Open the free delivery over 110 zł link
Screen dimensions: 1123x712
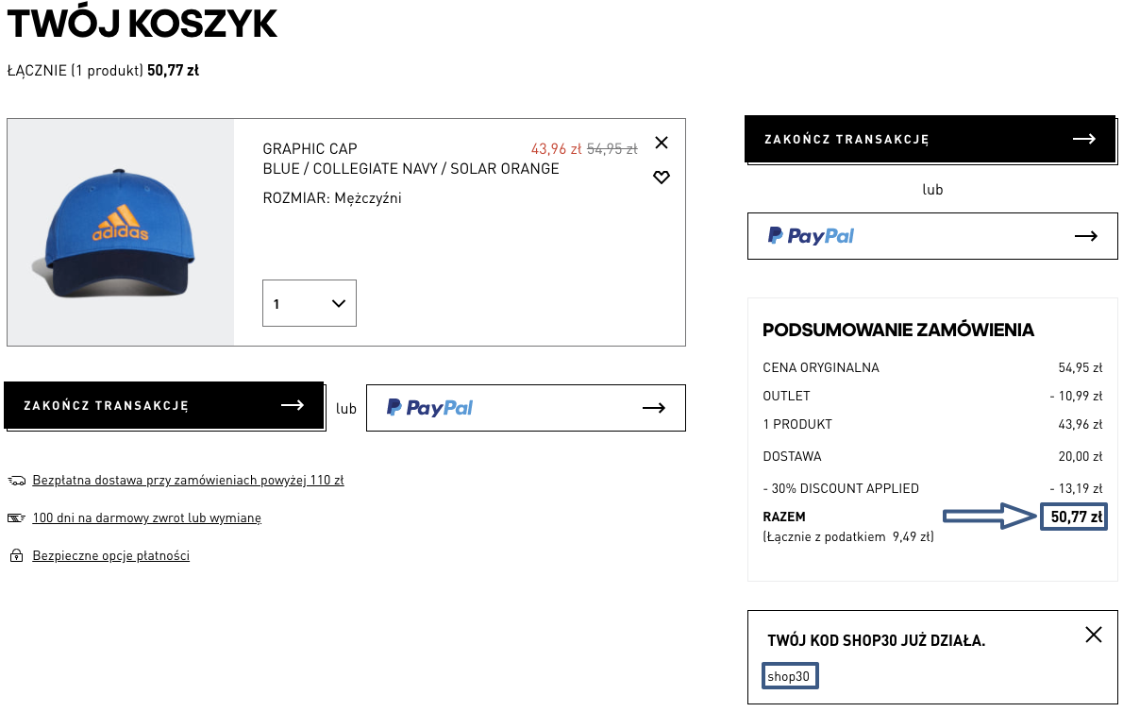188,481
